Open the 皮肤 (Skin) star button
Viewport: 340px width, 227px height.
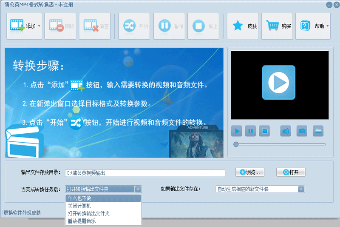[243, 26]
